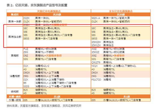Select 'E85' in the JD column
This screenshot has width=157, height=109.
[94, 100]
